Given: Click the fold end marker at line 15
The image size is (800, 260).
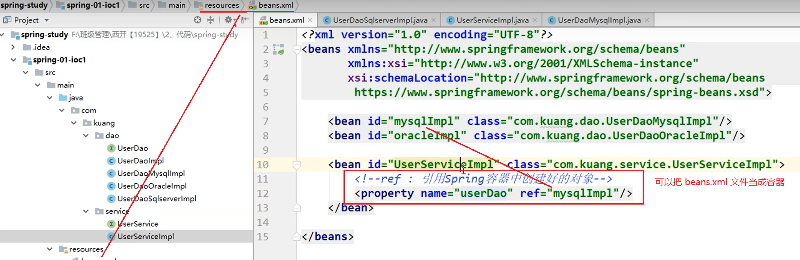Looking at the screenshot, I should tap(296, 237).
